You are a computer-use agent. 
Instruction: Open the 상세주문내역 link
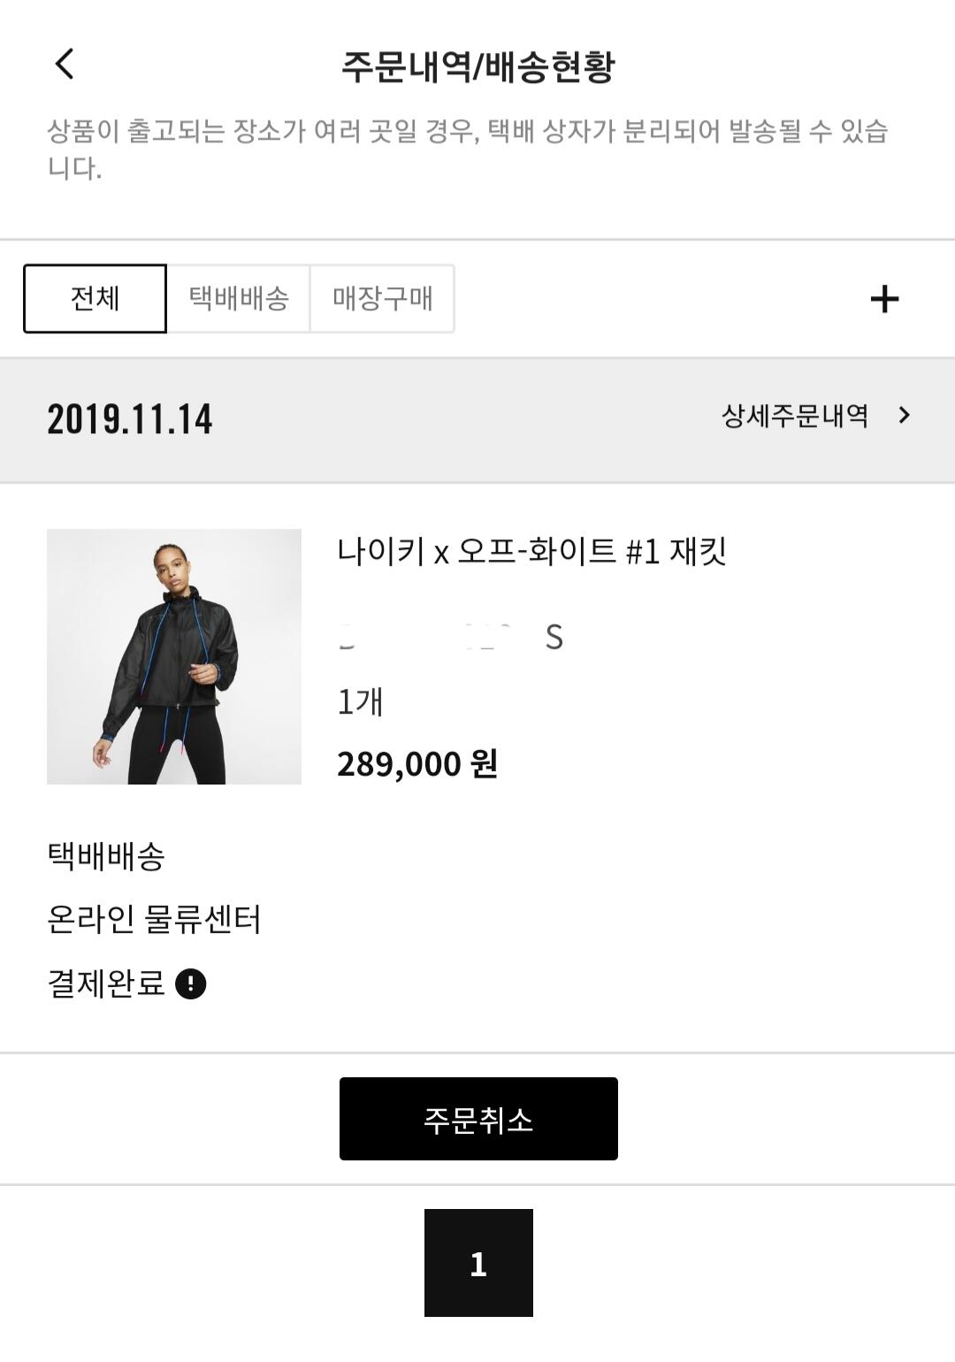point(794,415)
